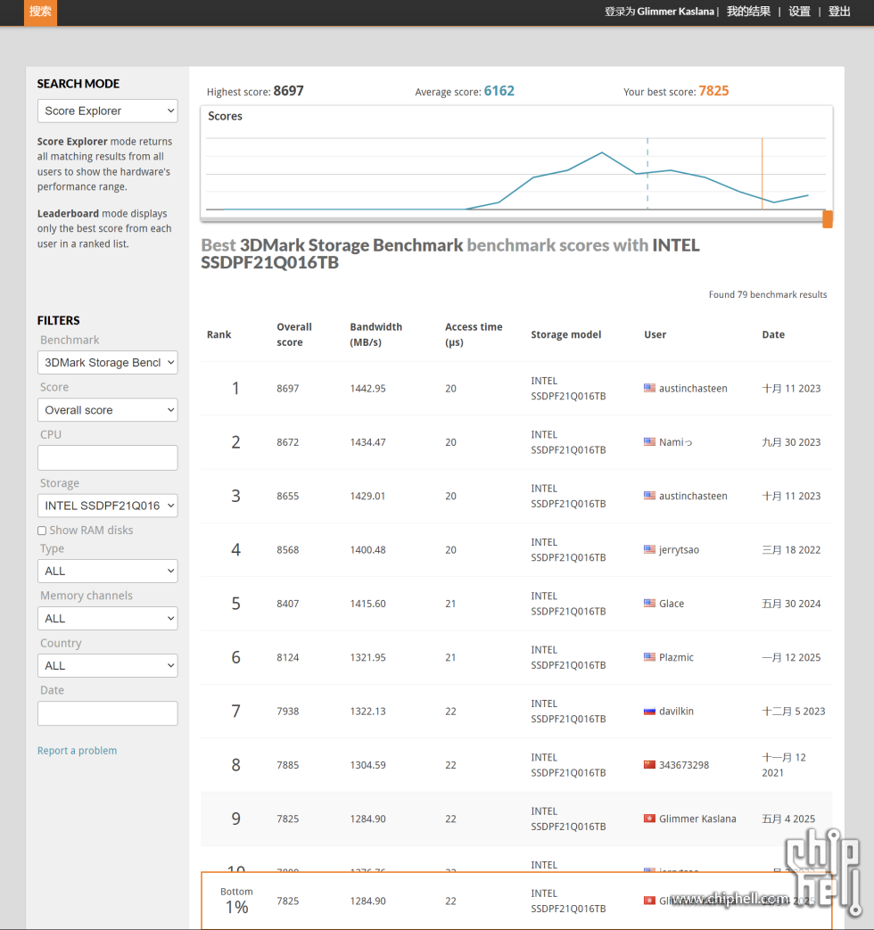
Task: Click the Bandwidth (MB/s) column header
Action: point(376,334)
